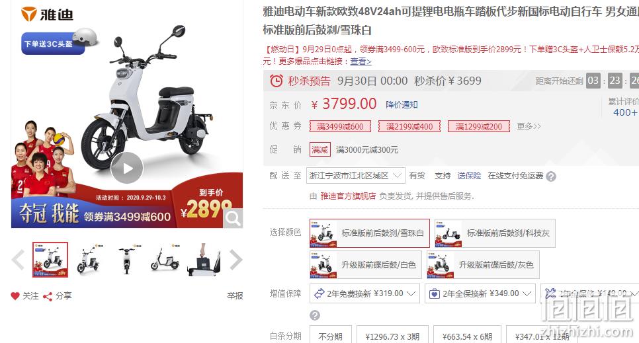Viewport: 639px width, 343px height.
Task: Click the magnifier zoom icon on product image
Action: (x=233, y=218)
